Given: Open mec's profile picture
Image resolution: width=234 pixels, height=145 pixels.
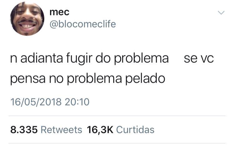Looking at the screenshot, I should pyautogui.click(x=27, y=19).
